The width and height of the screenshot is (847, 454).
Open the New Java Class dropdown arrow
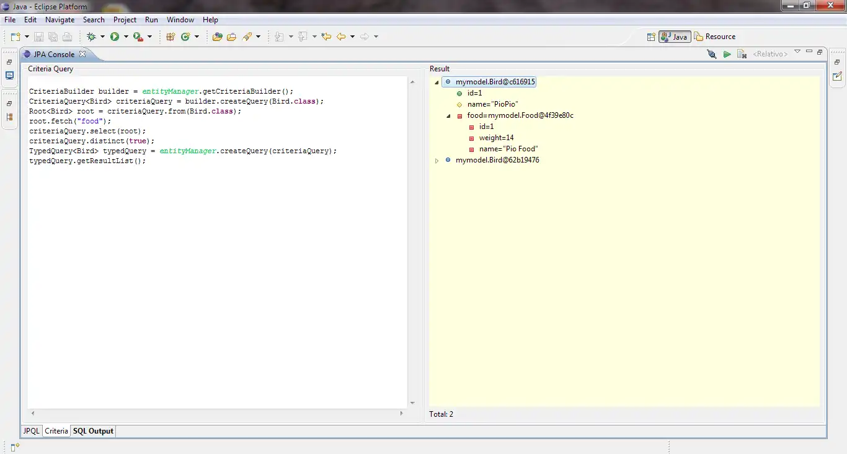197,37
